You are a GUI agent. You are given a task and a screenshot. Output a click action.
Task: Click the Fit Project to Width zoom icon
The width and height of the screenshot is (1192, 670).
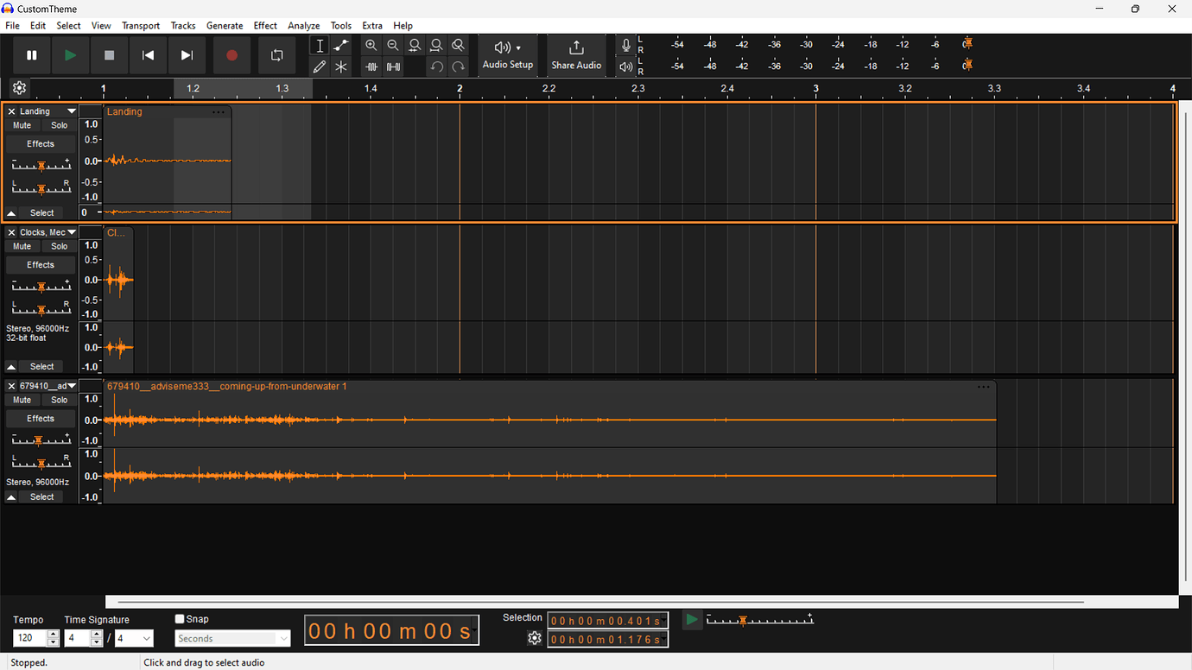click(x=436, y=45)
